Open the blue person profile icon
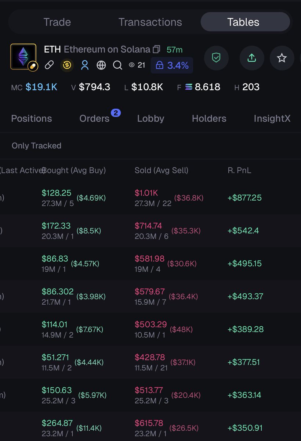Image resolution: width=301 pixels, height=441 pixels. tap(85, 65)
